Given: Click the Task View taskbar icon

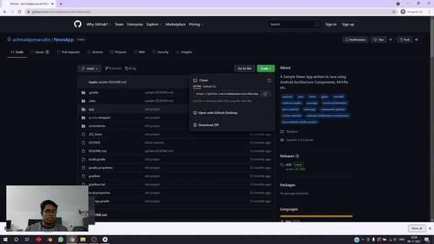Looking at the screenshot, I should 27,239.
